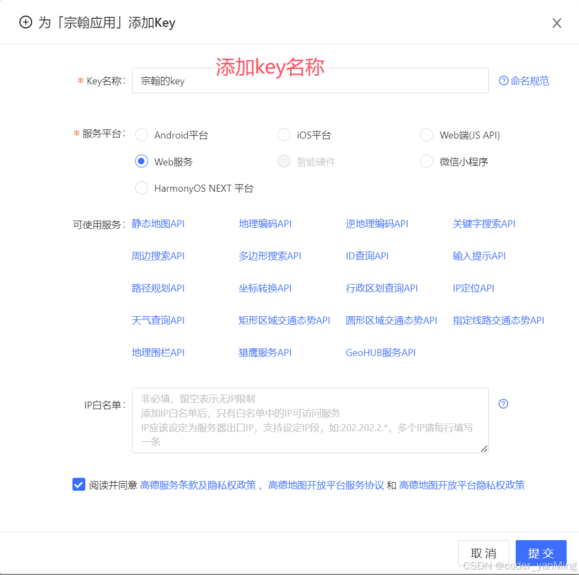Open the 关键字搜索API link
Viewport: 579px width, 575px height.
point(484,223)
